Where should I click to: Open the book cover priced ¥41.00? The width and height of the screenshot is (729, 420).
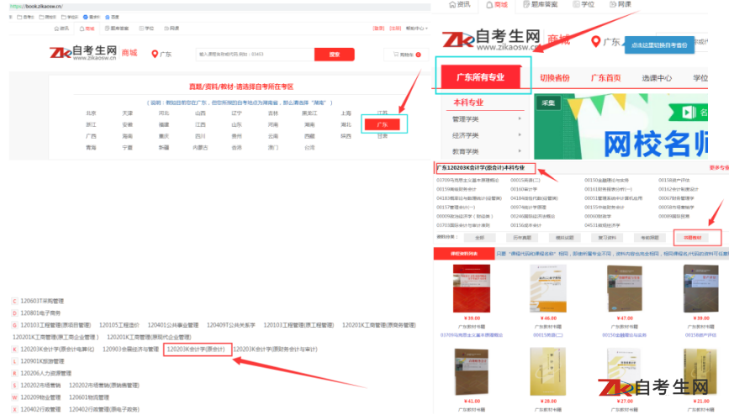tap(472, 372)
